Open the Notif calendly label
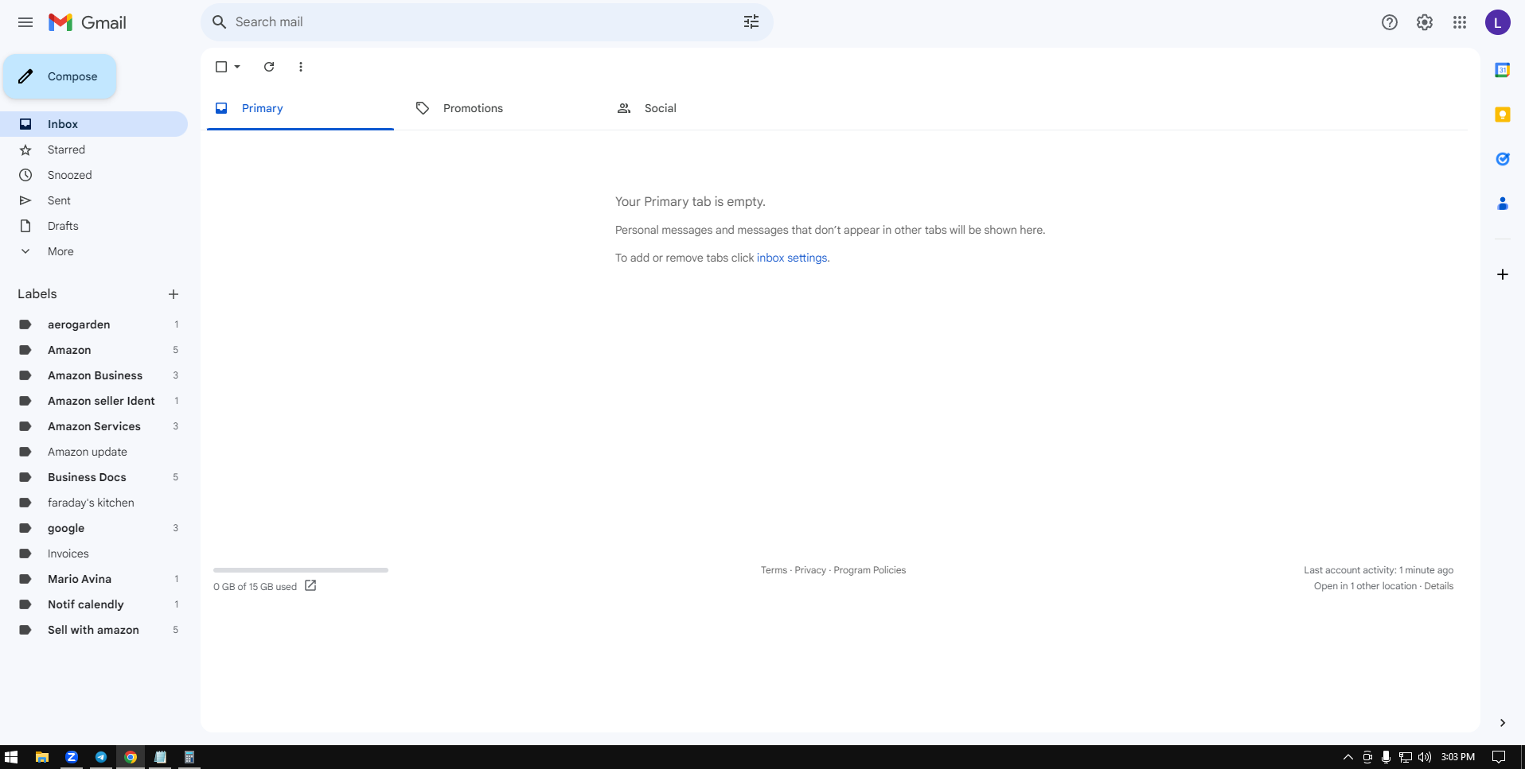Image resolution: width=1525 pixels, height=769 pixels. (x=94, y=604)
